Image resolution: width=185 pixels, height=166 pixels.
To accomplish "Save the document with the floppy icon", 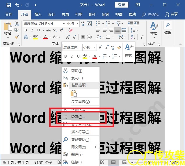I will 9,5.
